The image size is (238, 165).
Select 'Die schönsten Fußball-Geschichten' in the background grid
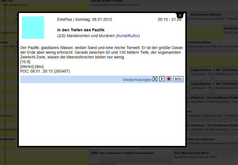pyautogui.click(x=135, y=156)
